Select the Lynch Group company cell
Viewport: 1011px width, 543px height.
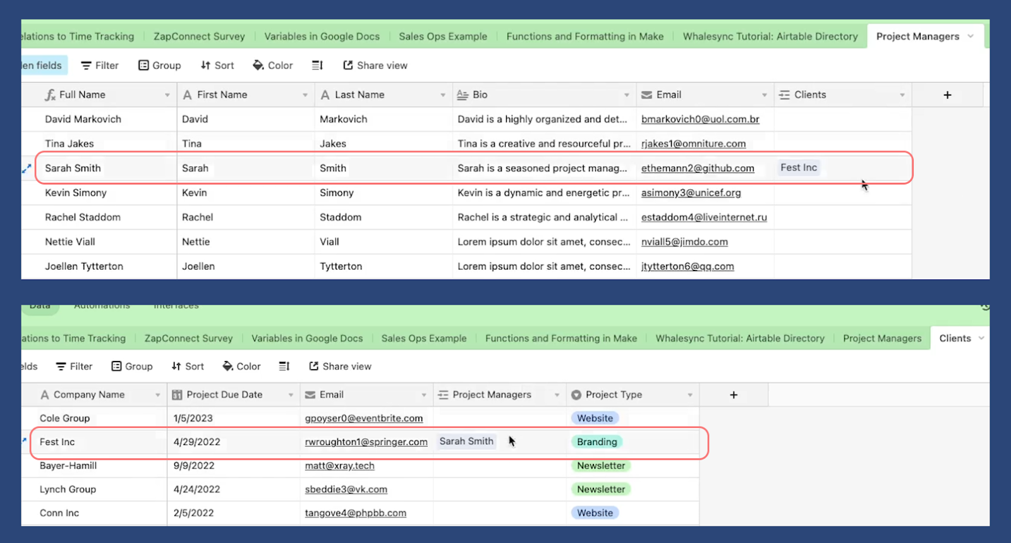pos(94,489)
